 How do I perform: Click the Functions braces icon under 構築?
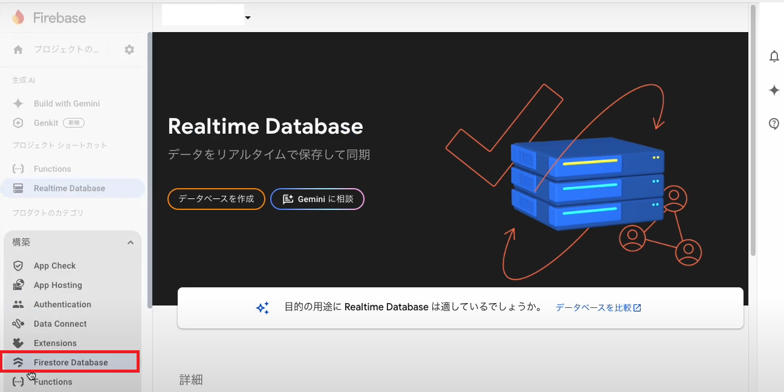(x=18, y=382)
